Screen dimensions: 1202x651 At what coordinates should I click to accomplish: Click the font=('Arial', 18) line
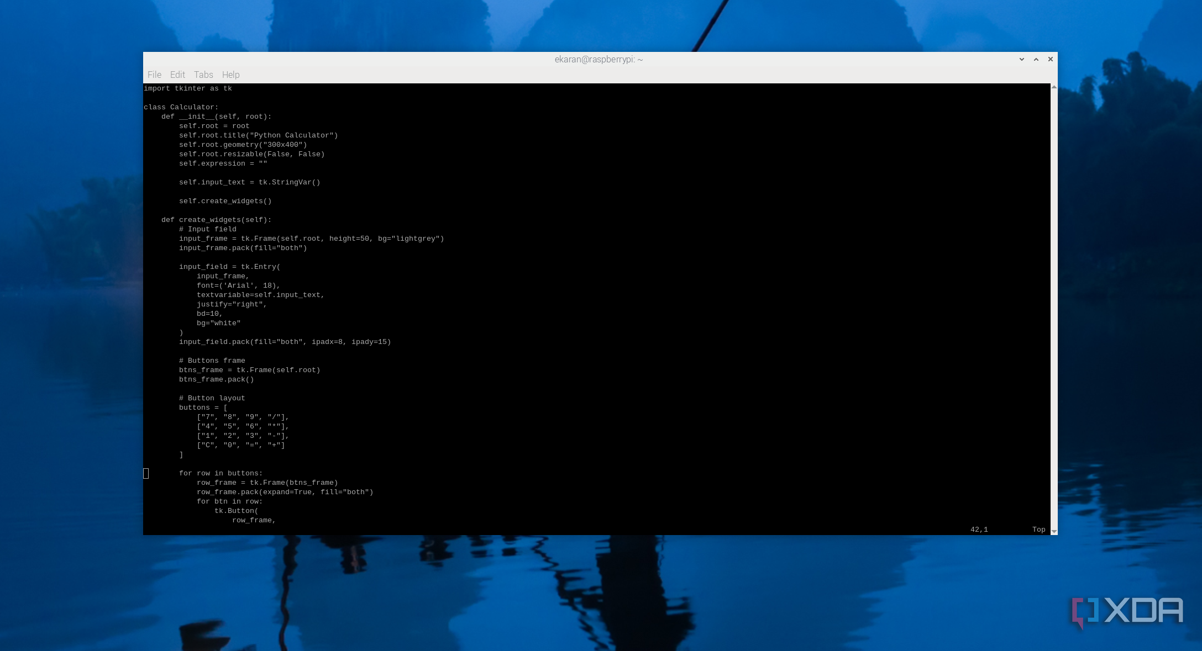point(239,285)
